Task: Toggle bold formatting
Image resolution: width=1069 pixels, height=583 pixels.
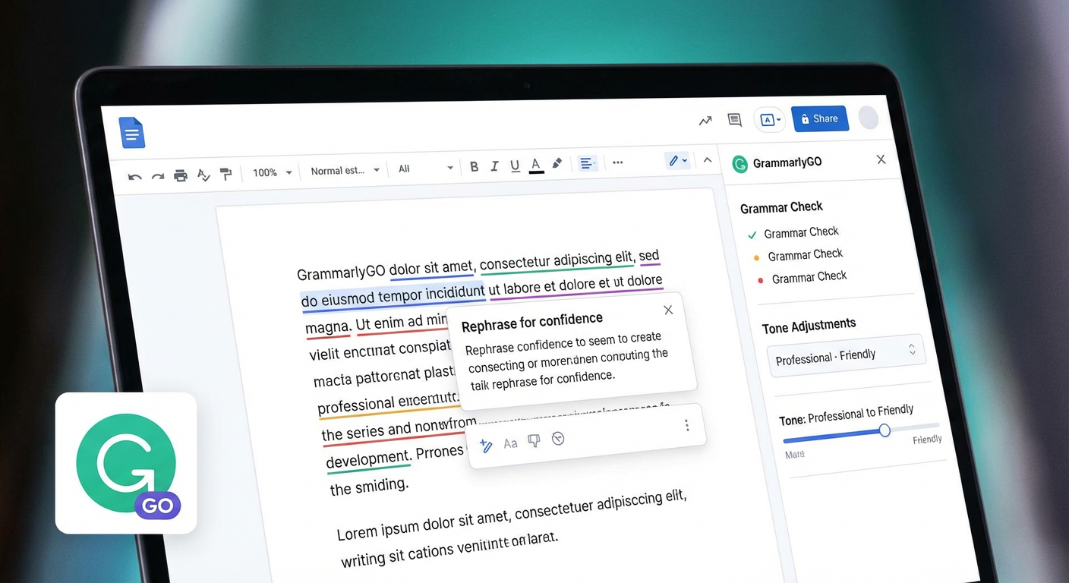Action: tap(475, 167)
